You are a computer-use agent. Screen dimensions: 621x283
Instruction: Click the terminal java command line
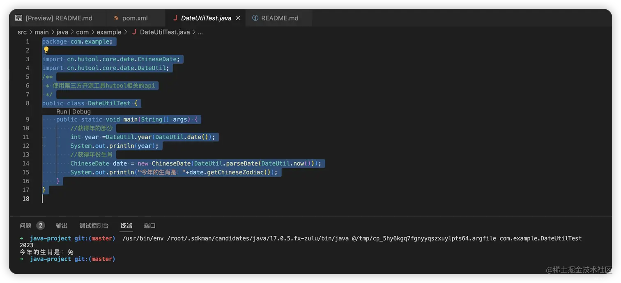[x=352, y=238]
